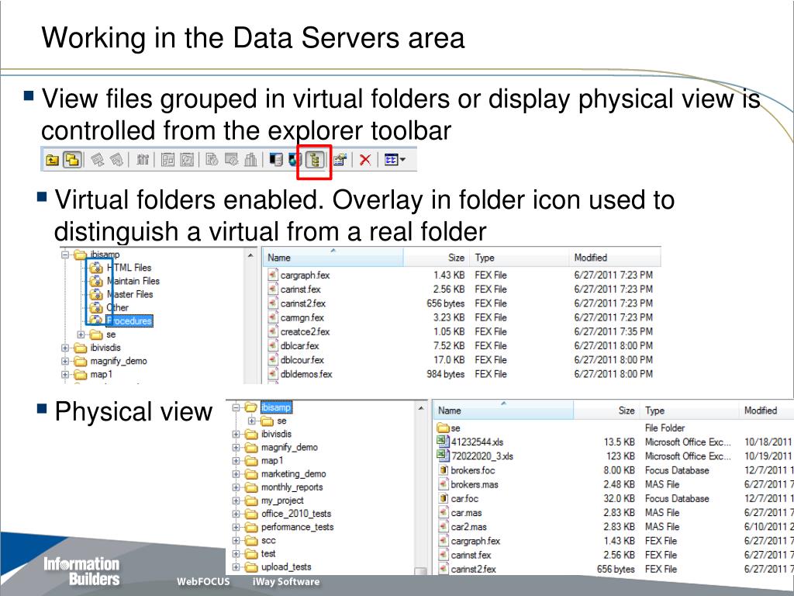The image size is (794, 596).
Task: Click the brokers.foc database file icon
Action: tap(443, 470)
